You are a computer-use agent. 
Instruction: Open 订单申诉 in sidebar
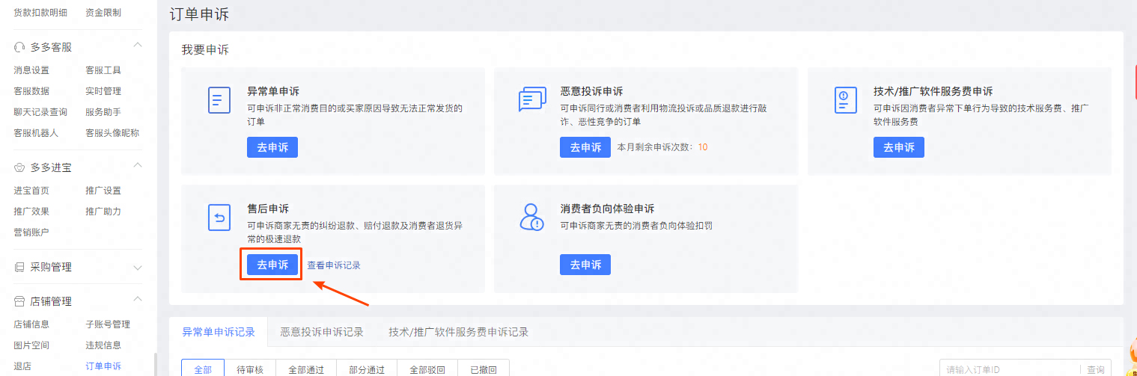tap(103, 366)
